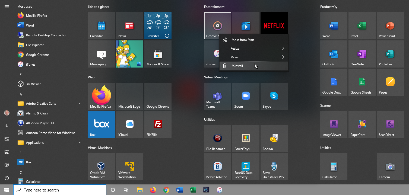Open the Camera tile
The height and width of the screenshot is (195, 409).
pyautogui.click(x=390, y=167)
